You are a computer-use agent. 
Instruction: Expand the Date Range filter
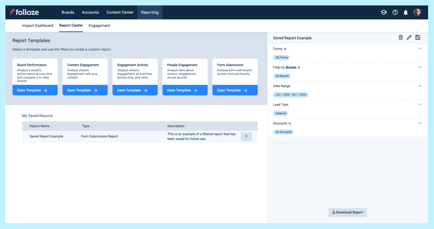pyautogui.click(x=420, y=86)
